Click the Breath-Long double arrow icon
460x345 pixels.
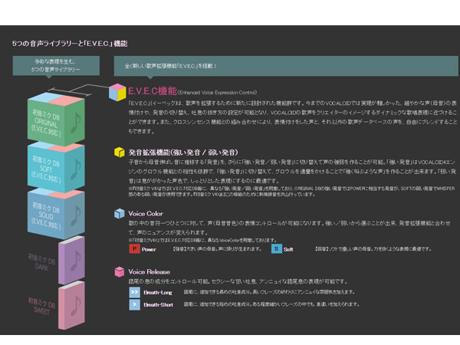click(134, 292)
